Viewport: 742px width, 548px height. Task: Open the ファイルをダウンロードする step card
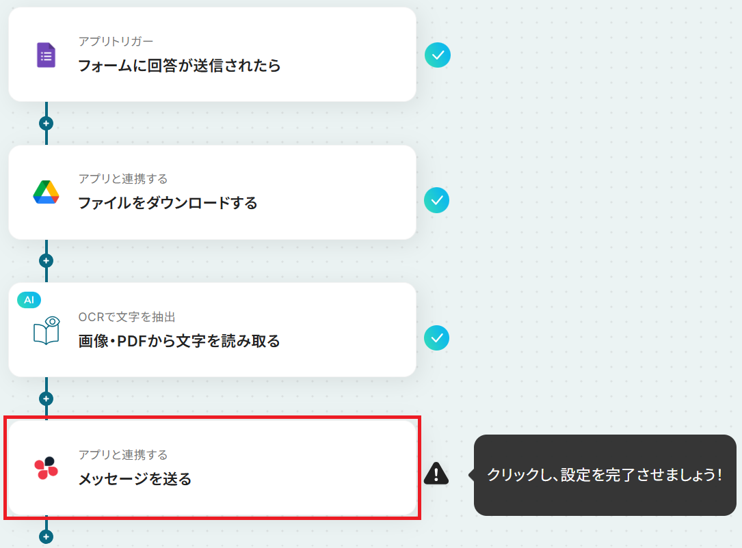(212, 193)
